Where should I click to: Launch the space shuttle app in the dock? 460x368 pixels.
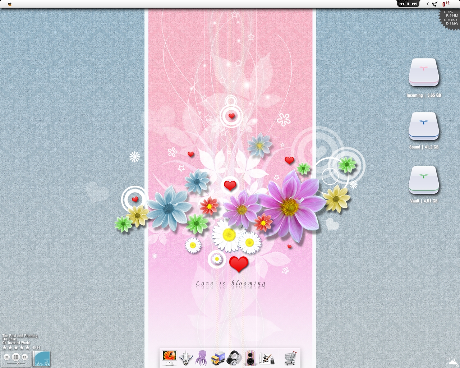[186, 358]
